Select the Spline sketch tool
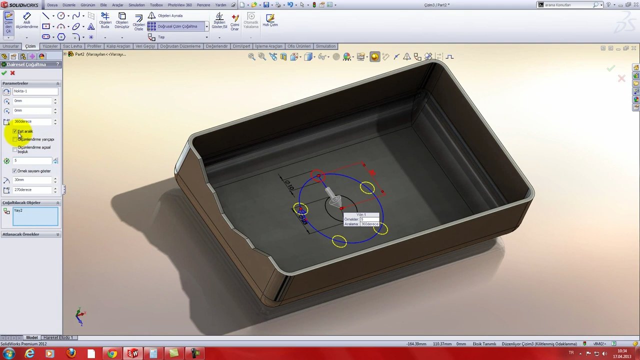This screenshot has width=640, height=360. click(x=76, y=16)
